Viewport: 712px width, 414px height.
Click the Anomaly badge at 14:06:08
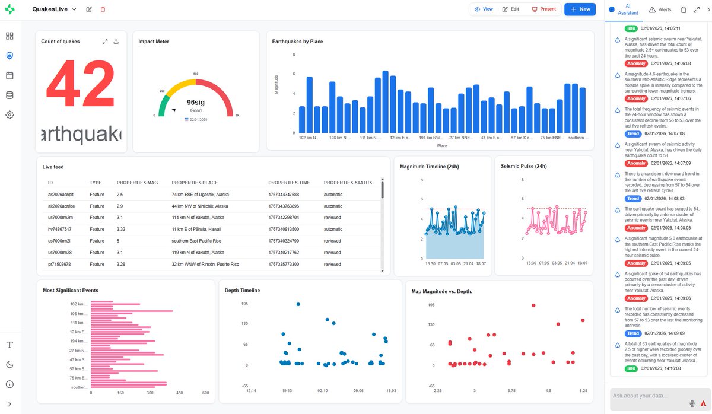(636, 63)
